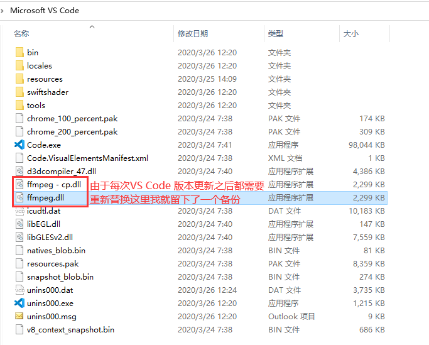The width and height of the screenshot is (429, 345).
Task: Select chrome_200_percent.pak file icon
Action: point(19,132)
